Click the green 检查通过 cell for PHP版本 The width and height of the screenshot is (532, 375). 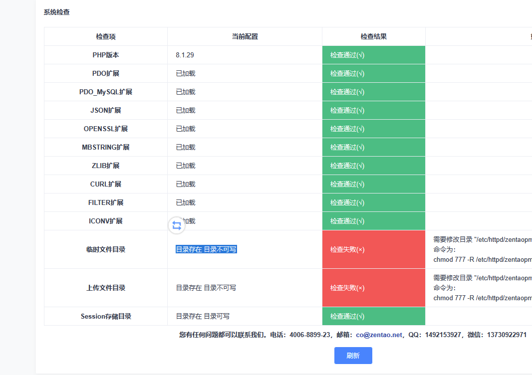[x=373, y=55]
